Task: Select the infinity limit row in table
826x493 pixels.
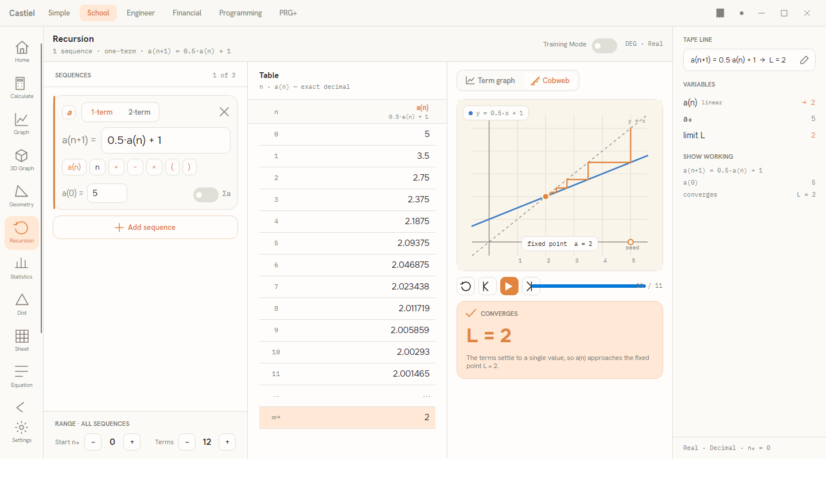Action: pos(347,417)
